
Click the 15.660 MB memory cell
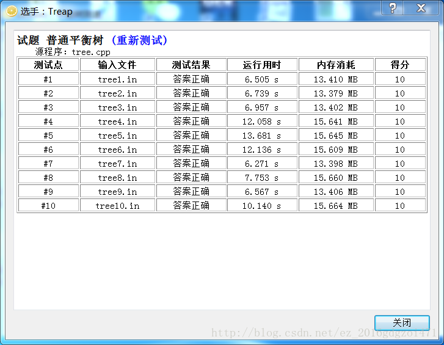coord(336,178)
